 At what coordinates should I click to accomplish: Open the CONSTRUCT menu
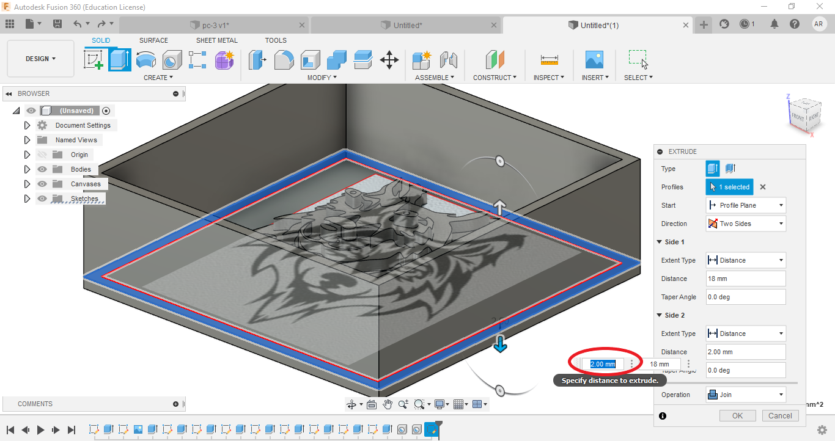(x=495, y=78)
